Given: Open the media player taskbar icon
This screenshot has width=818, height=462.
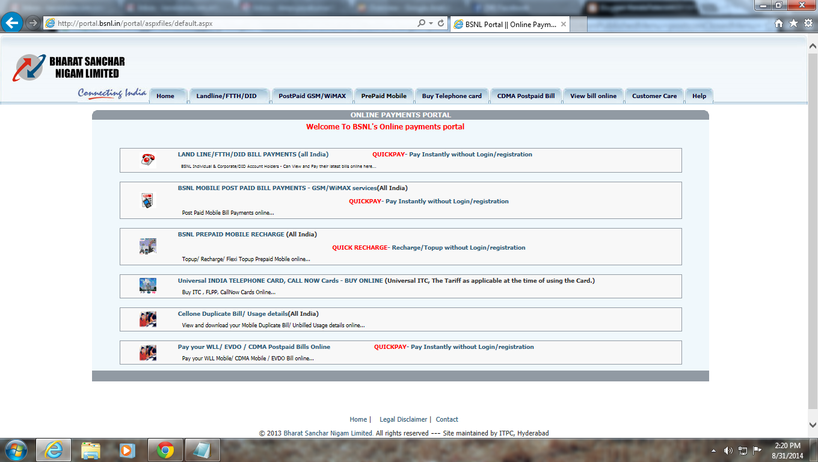Looking at the screenshot, I should click(x=126, y=450).
